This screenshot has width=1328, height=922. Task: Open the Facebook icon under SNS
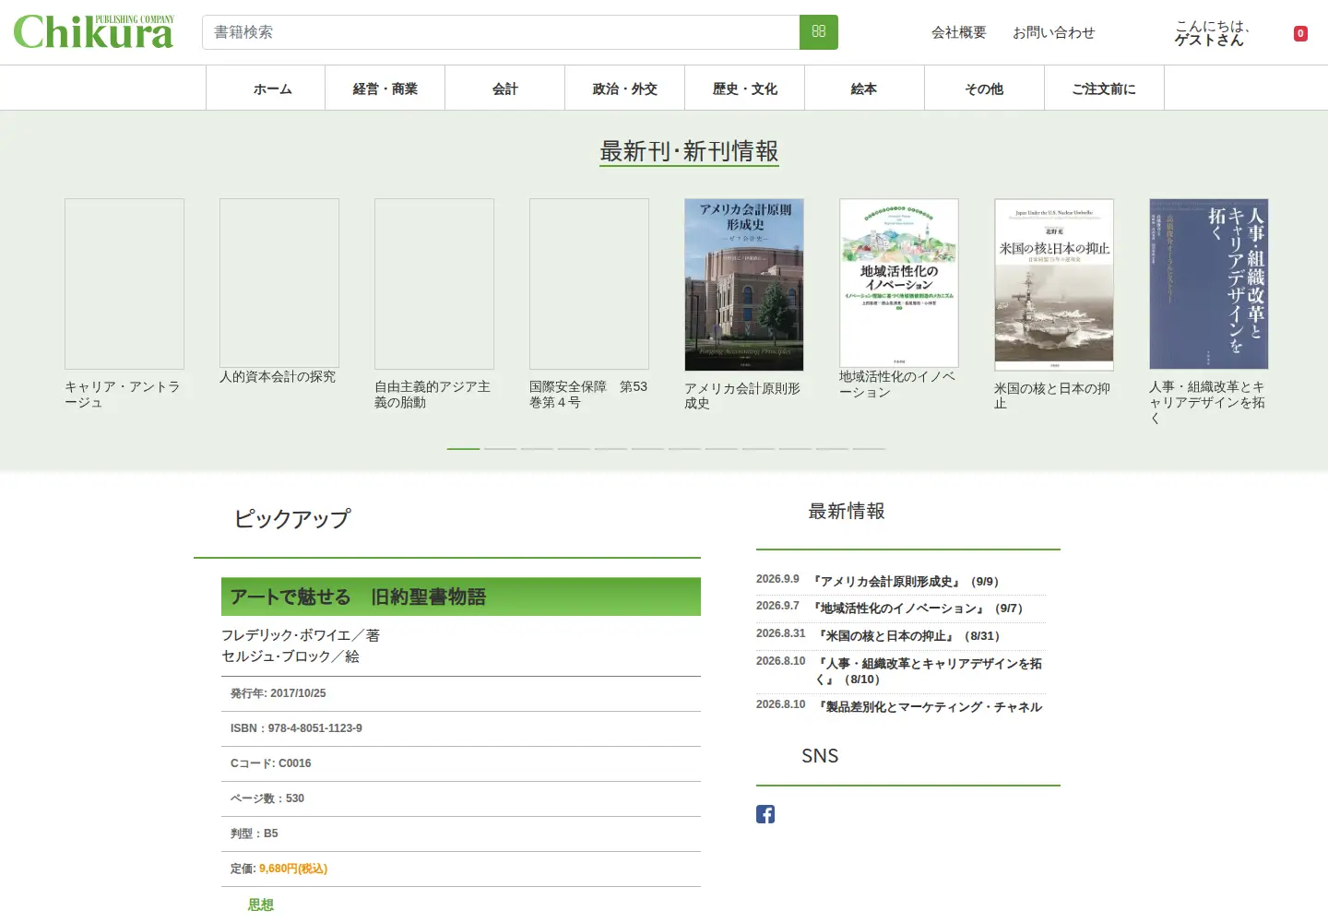point(765,814)
